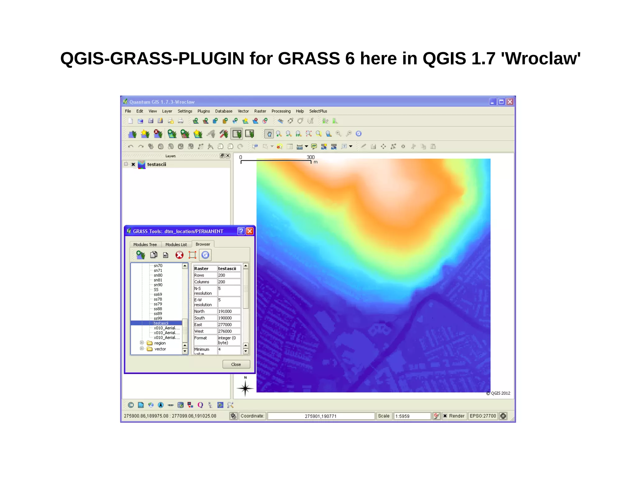Open the Plugins menu
This screenshot has width=636, height=477.
tap(204, 111)
